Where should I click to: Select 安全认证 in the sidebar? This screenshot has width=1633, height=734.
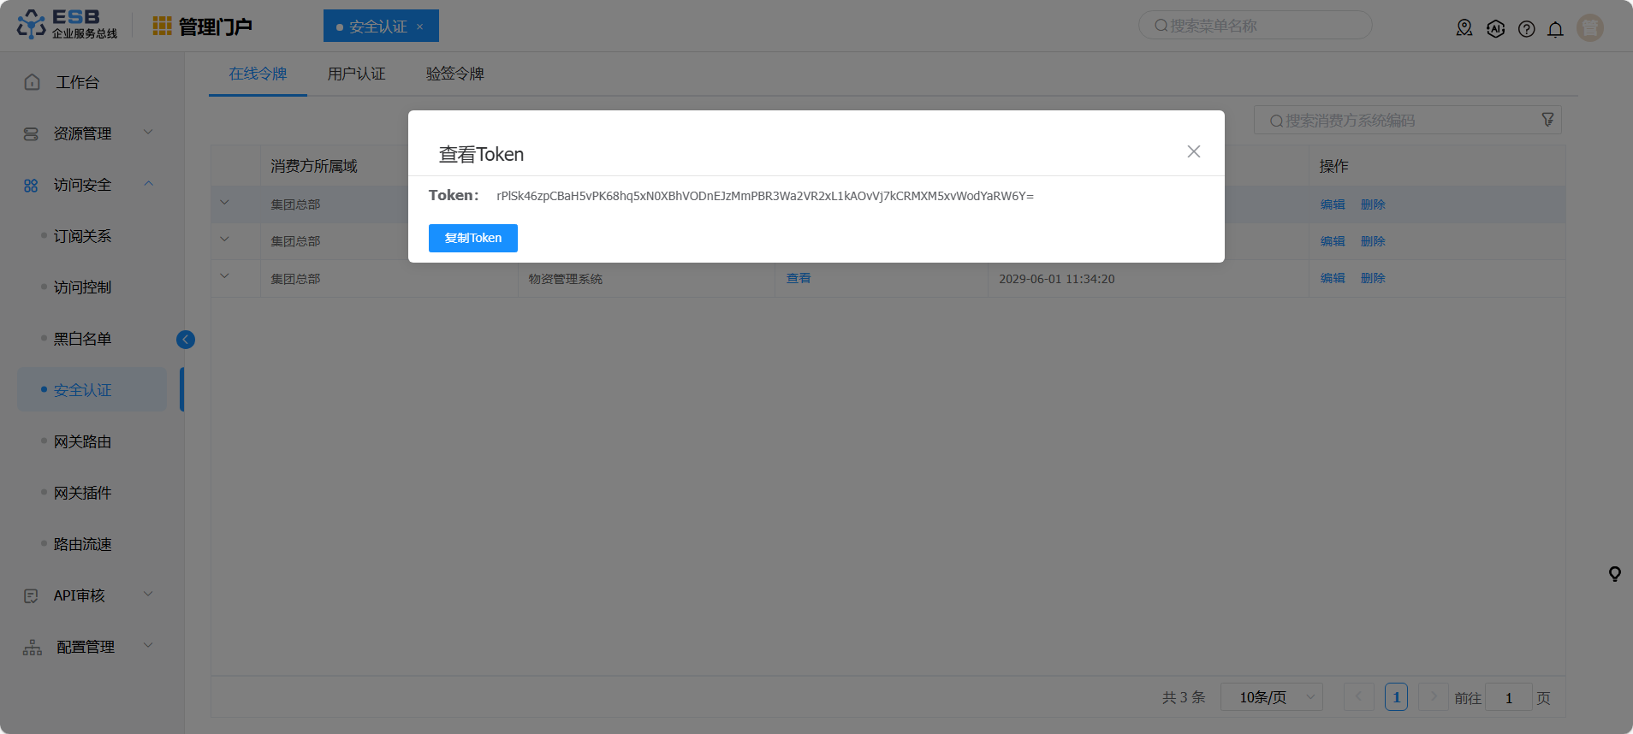[92, 390]
